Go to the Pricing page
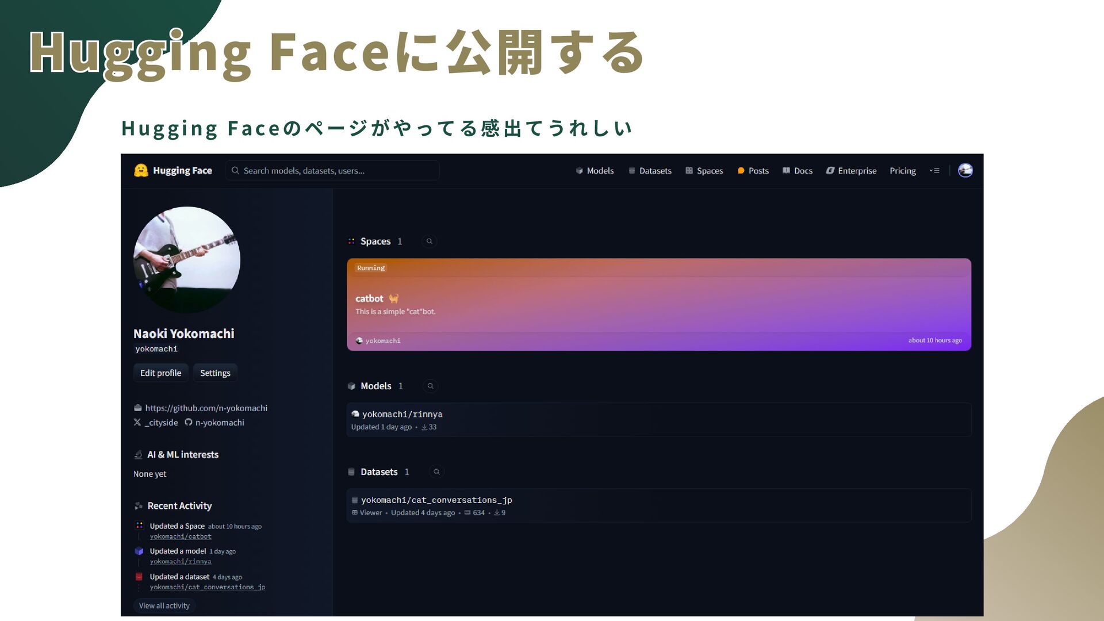 [x=903, y=171]
